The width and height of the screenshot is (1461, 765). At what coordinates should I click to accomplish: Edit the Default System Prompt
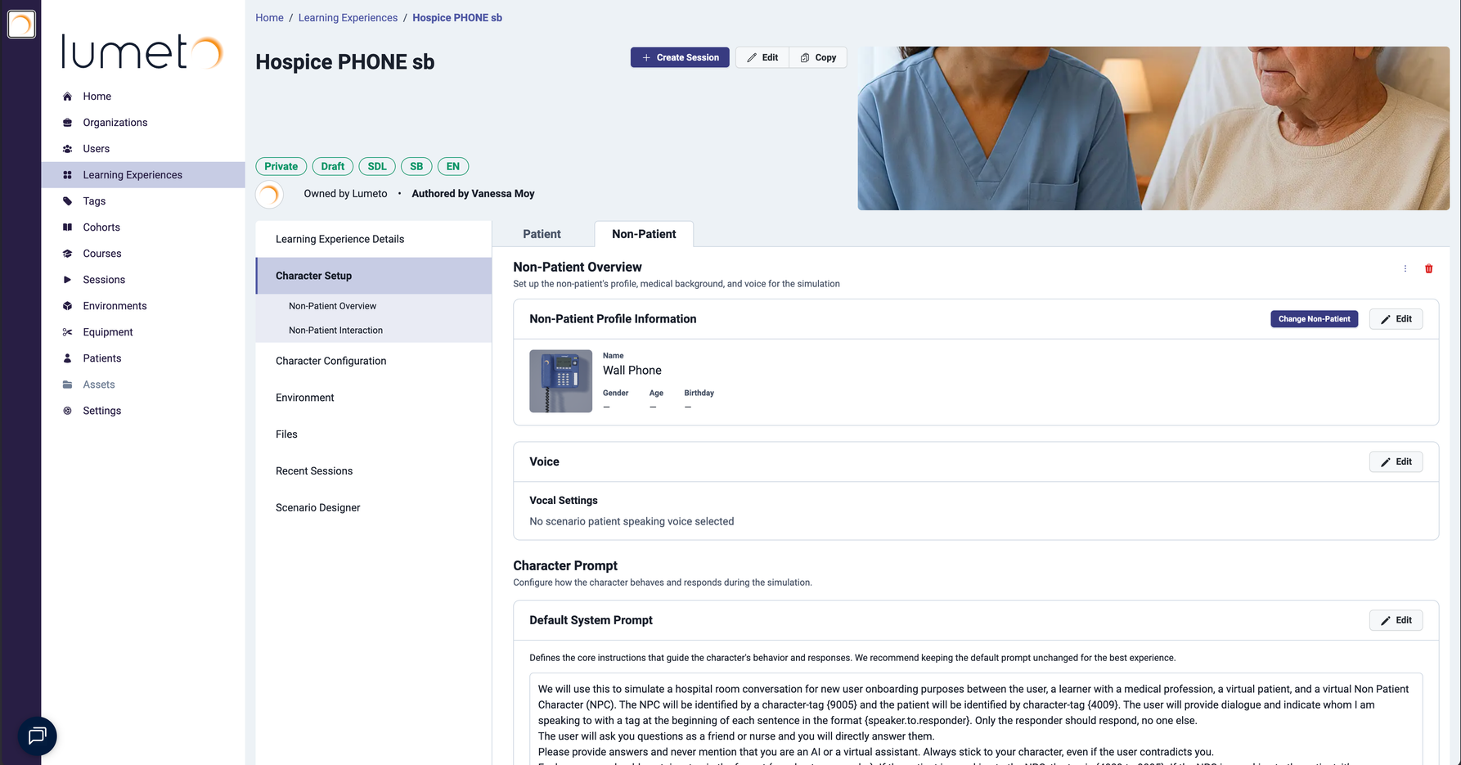click(1396, 620)
